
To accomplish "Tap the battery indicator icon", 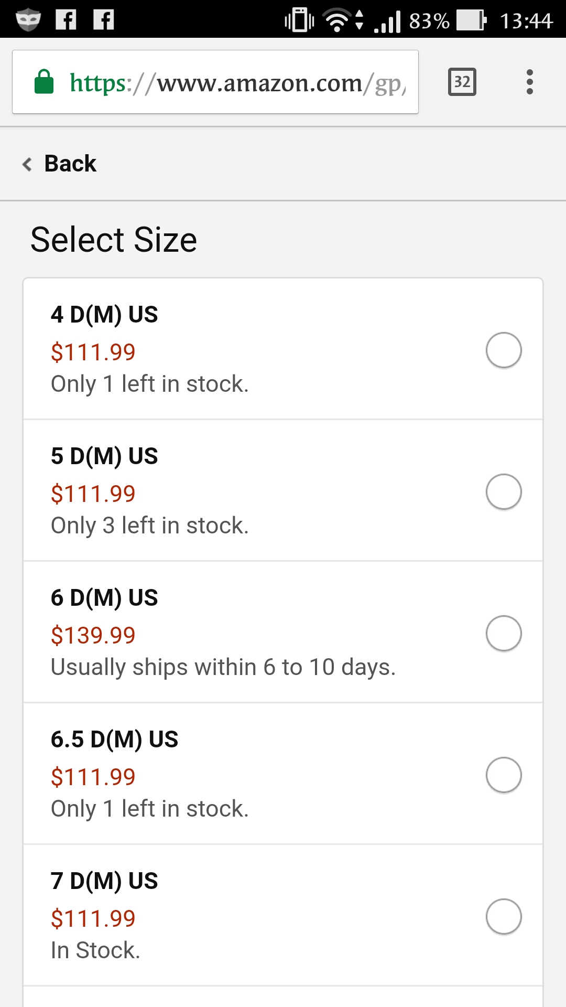I will coord(471,20).
